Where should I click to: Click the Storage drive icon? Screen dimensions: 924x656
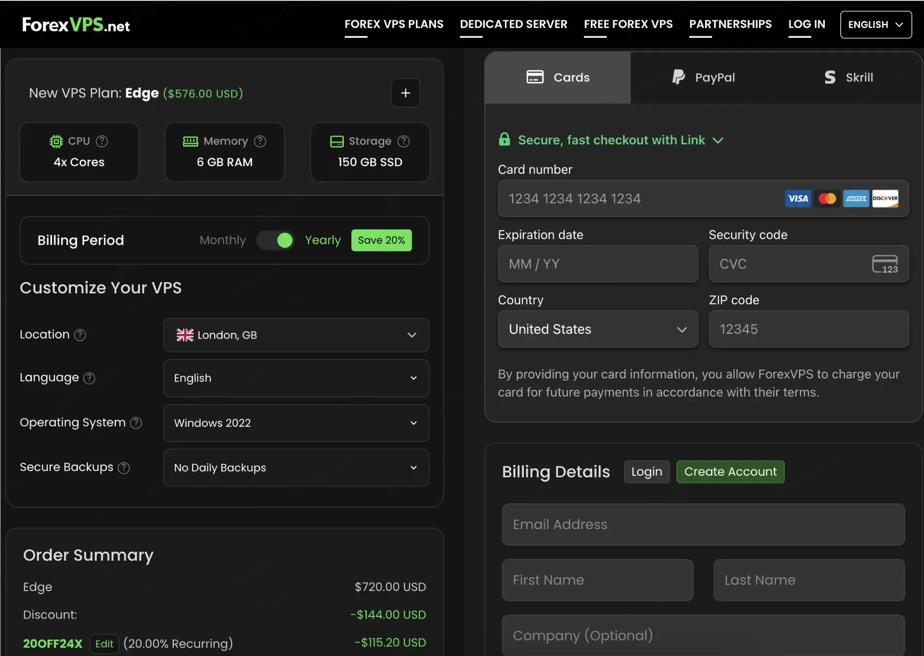click(x=337, y=141)
